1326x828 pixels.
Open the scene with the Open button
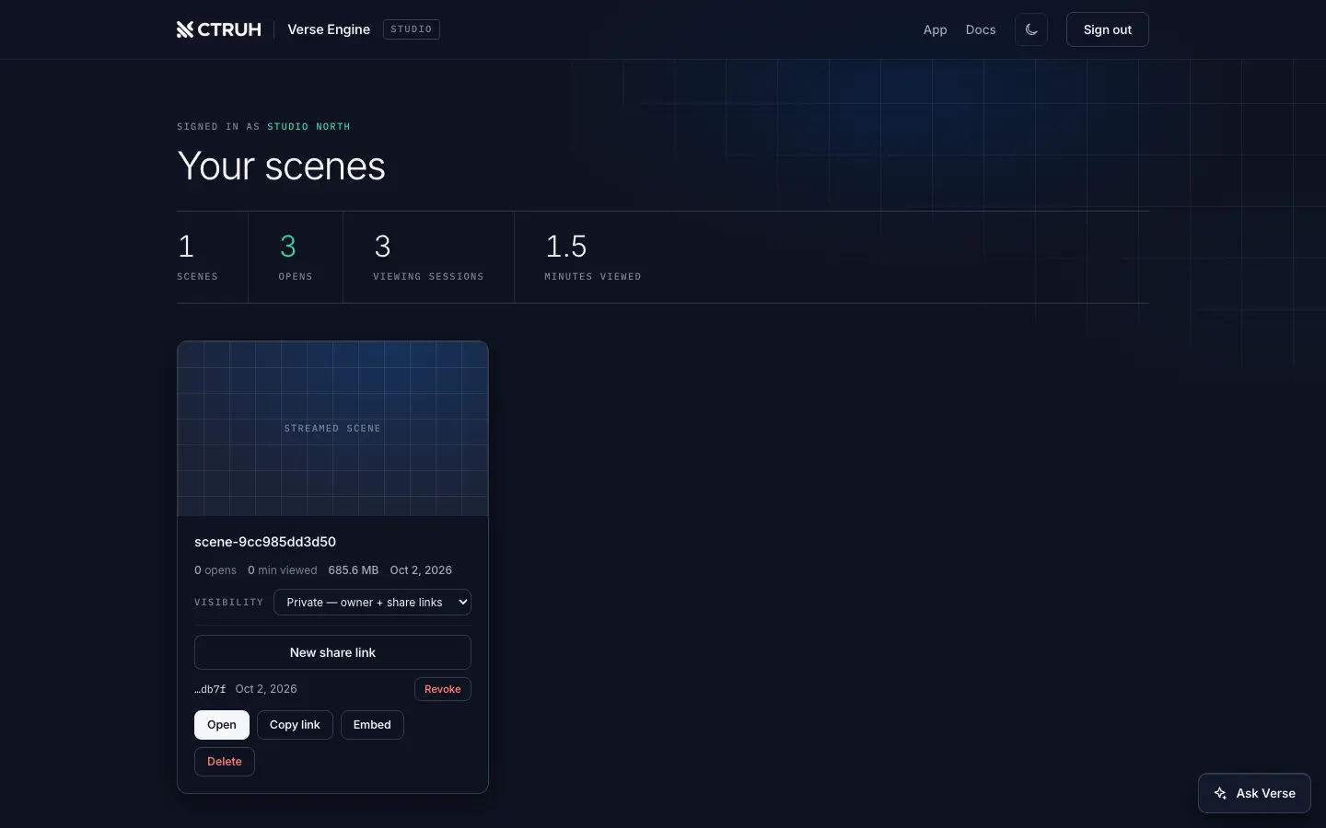point(222,725)
